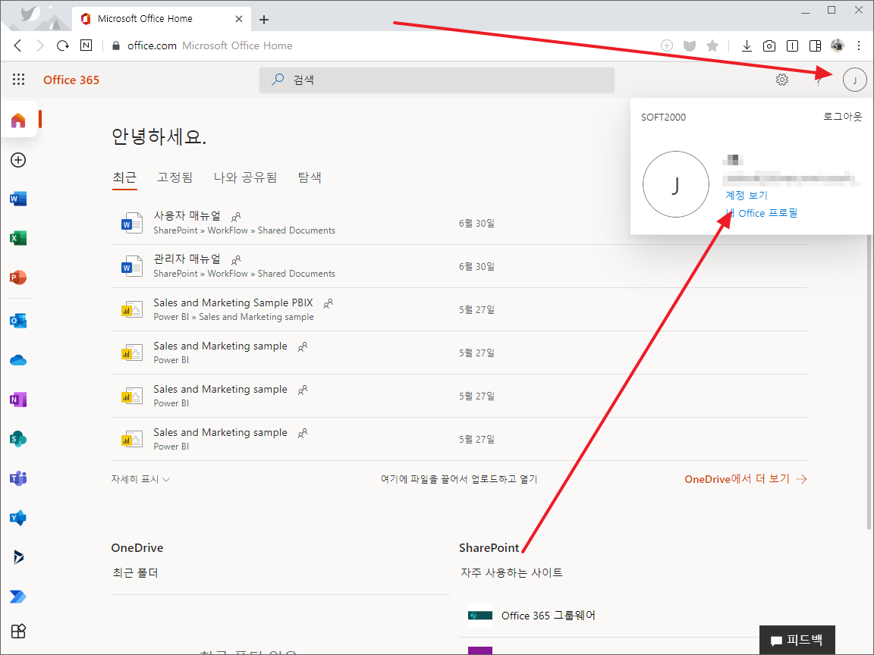Click OneDrive에서 더 보기 link
The height and width of the screenshot is (655, 874).
pyautogui.click(x=745, y=479)
